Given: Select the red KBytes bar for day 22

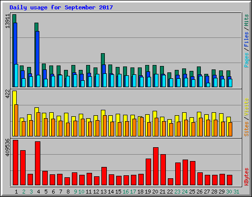Looking at the screenshot, I should pyautogui.click(x=170, y=182).
